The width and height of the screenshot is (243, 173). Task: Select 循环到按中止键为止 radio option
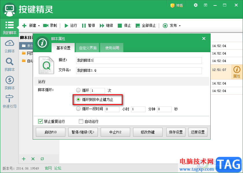(78, 99)
